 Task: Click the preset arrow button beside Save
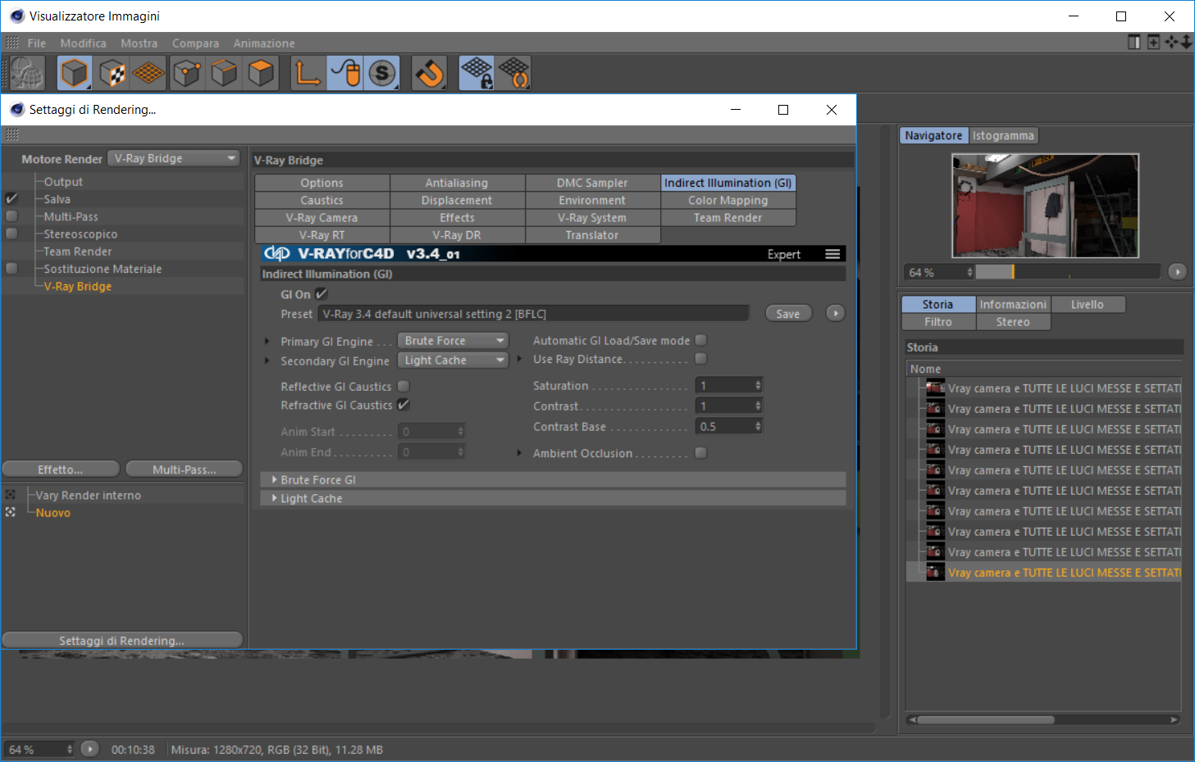click(x=836, y=313)
